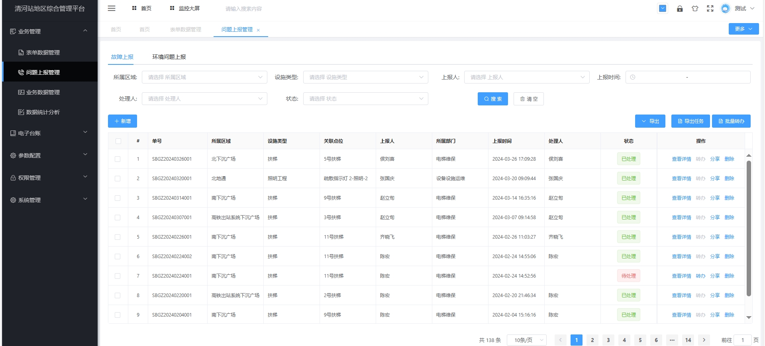Switch to 环境问题上报 tab

[x=169, y=57]
